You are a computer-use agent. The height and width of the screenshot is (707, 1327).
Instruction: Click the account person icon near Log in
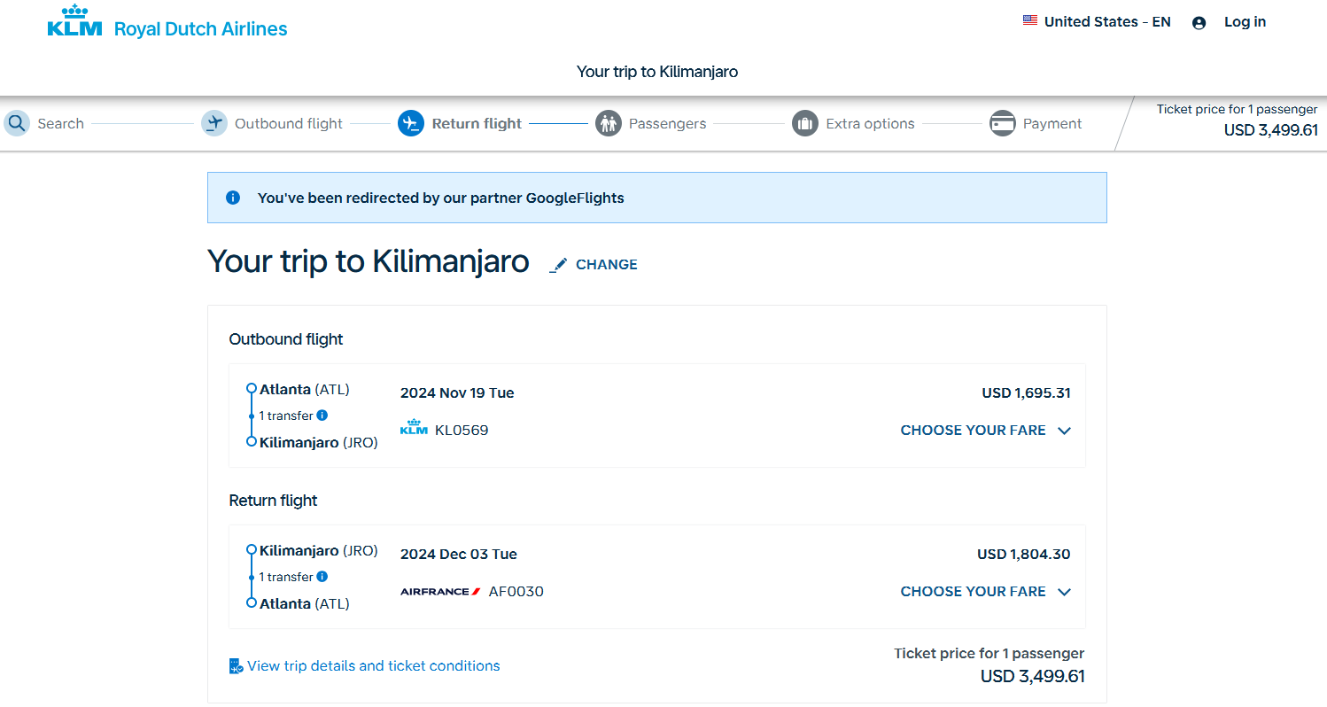[x=1199, y=21]
